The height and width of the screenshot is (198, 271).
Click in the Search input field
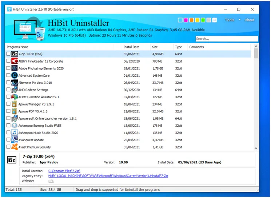pyautogui.click(x=227, y=39)
